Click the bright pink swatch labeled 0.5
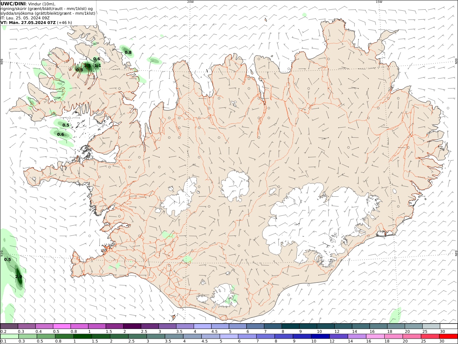This screenshot has width=458, height=344. click(62, 326)
